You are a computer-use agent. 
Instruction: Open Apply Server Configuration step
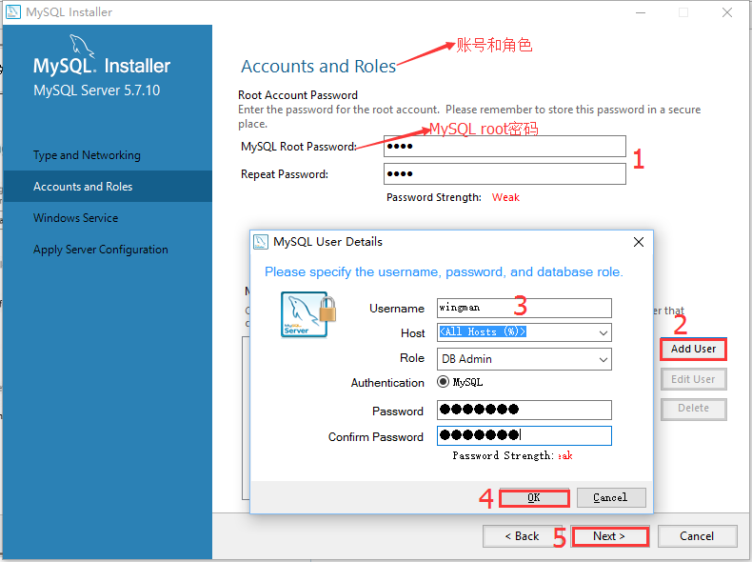coord(101,250)
